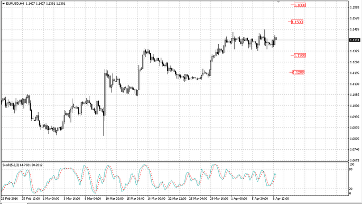Image resolution: width=362 pixels, height=204 pixels.
Task: Click the 20 level on stochastic scale
Action: pyautogui.click(x=351, y=189)
